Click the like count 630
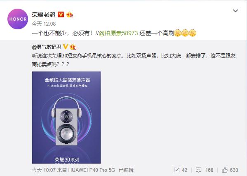 click(234, 170)
